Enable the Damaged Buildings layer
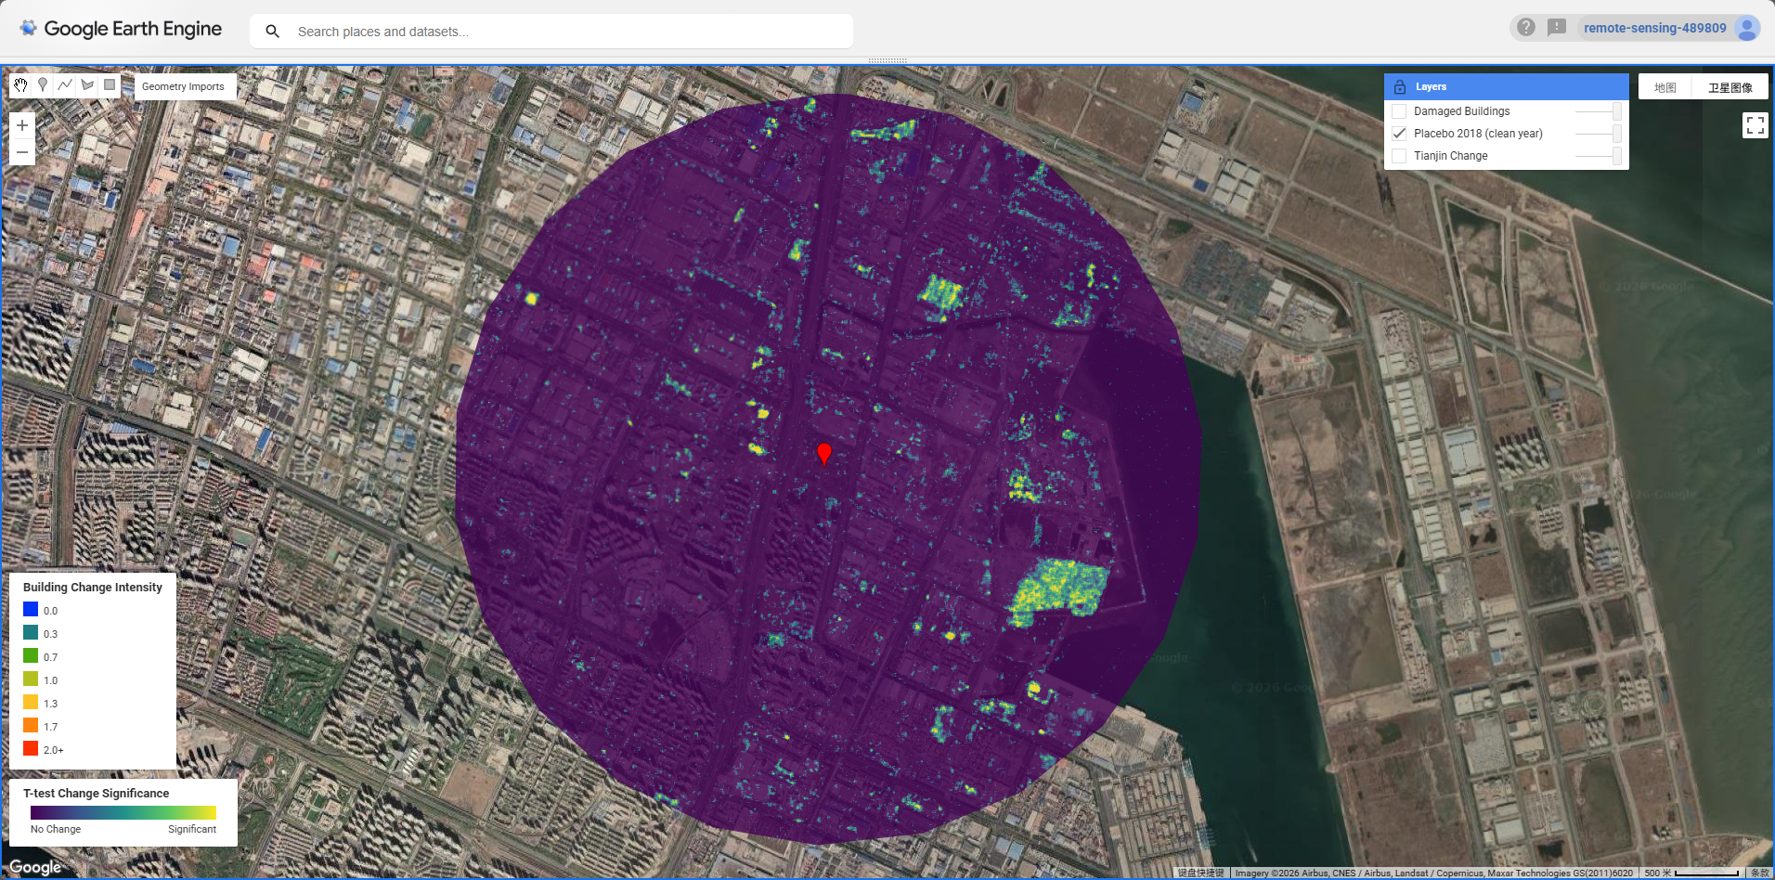 (x=1399, y=111)
